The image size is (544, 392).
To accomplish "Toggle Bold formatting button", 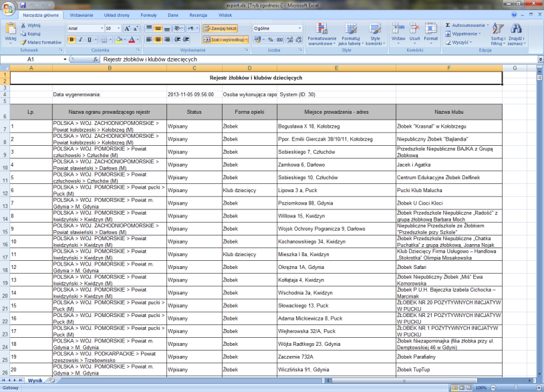I will 72,39.
